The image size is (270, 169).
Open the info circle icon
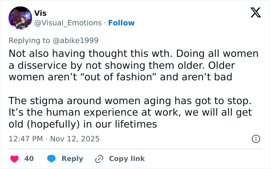tap(256, 139)
